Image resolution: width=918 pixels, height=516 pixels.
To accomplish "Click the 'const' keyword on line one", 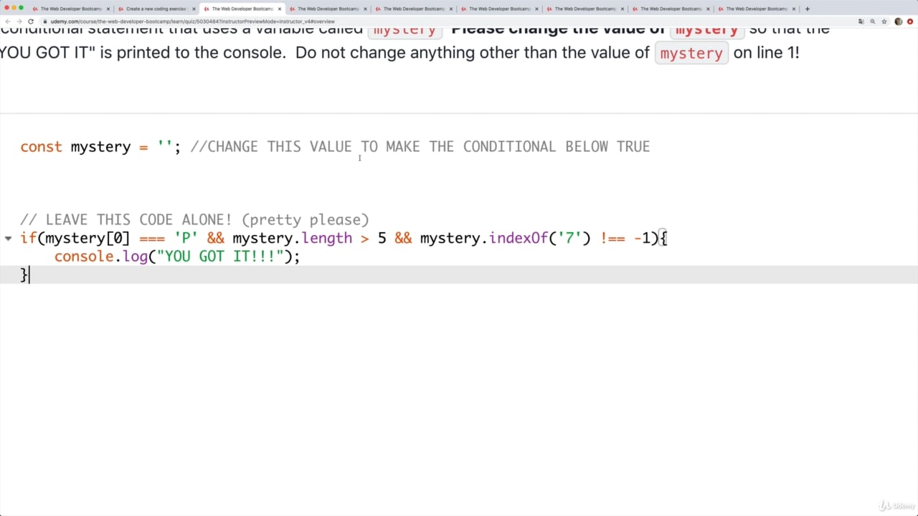I will [41, 147].
